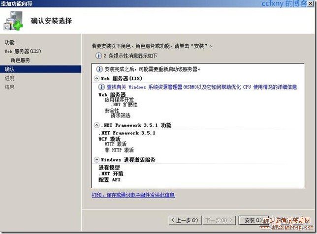Select the 角色服务 step in sidebar
The image size is (317, 234).
point(20,60)
